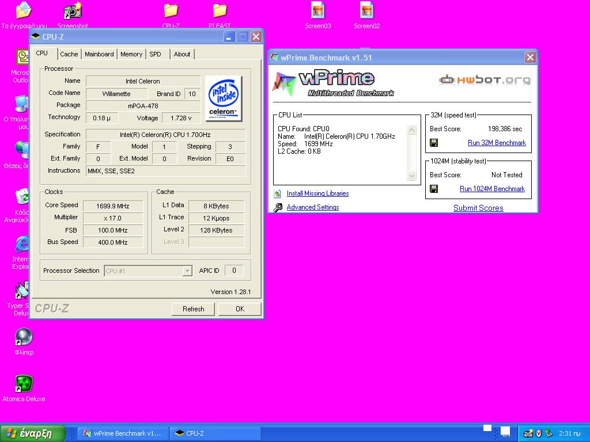Click the Instructions MMX, SSE, SSE2 field
This screenshot has width=590, height=442.
165,171
